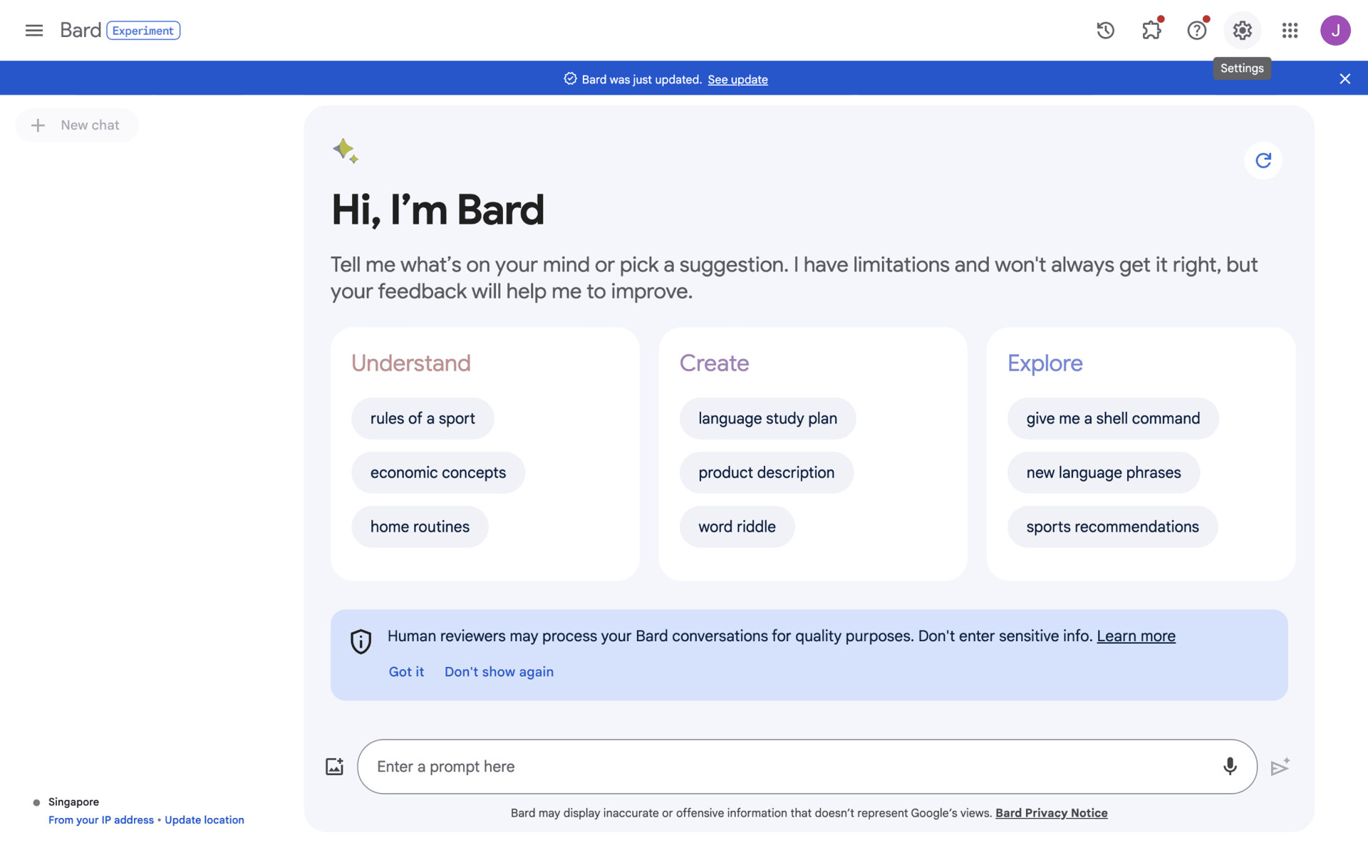This screenshot has height=855, width=1368.
Task: Click the Experiment badge
Action: pos(143,31)
